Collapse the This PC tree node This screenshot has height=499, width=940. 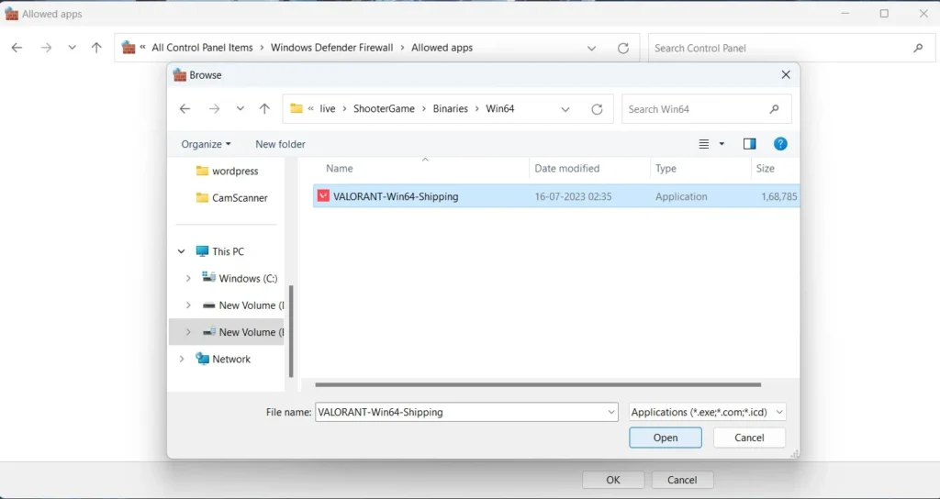pos(181,251)
